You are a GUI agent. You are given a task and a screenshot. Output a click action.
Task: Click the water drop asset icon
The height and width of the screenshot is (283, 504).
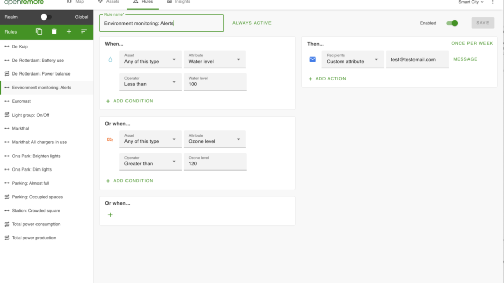pos(110,60)
